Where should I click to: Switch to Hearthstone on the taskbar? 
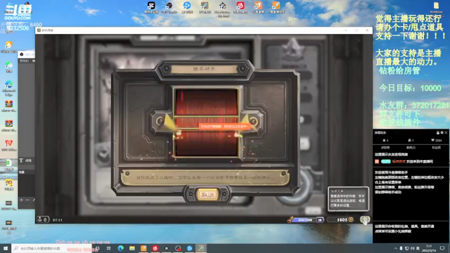coord(201,248)
